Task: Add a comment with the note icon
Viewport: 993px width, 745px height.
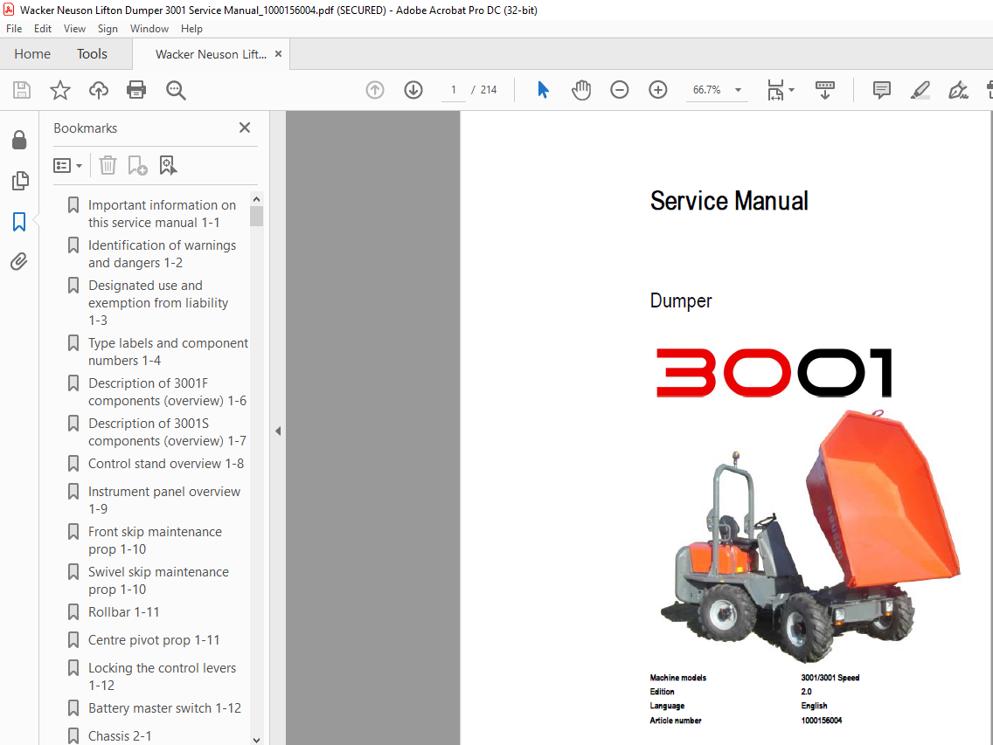Action: tap(881, 90)
